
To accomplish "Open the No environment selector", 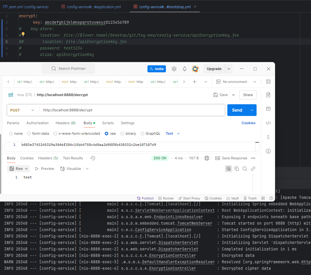I will click(236, 82).
